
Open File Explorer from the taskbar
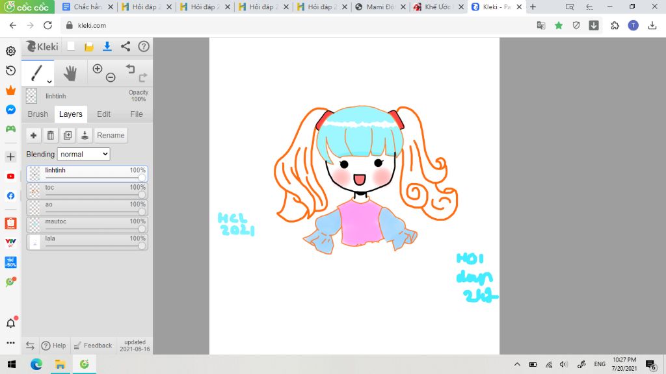coord(60,364)
